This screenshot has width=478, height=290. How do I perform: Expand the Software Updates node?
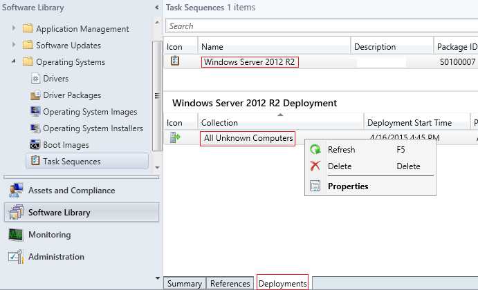[14, 44]
